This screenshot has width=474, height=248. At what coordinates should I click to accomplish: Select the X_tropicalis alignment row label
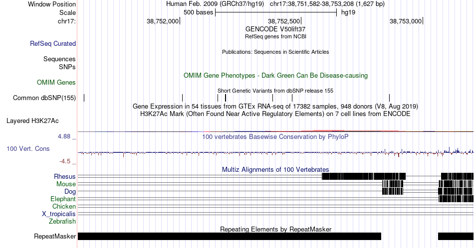click(59, 214)
